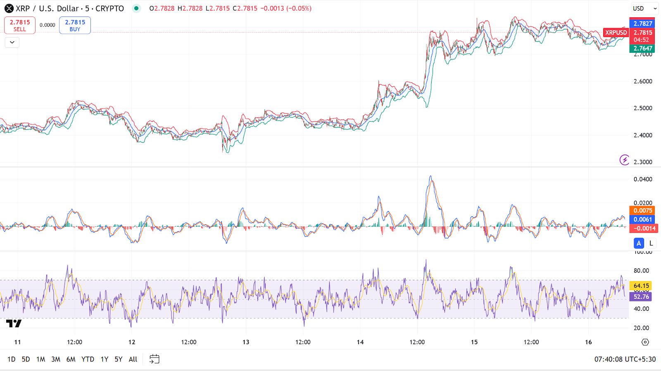
Task: Click the 16 date label on time axis
Action: point(588,342)
